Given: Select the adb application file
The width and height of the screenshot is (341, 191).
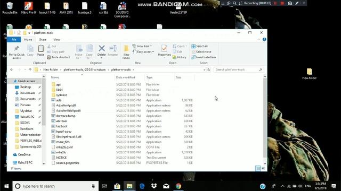Looking at the screenshot, I should click(x=59, y=100).
